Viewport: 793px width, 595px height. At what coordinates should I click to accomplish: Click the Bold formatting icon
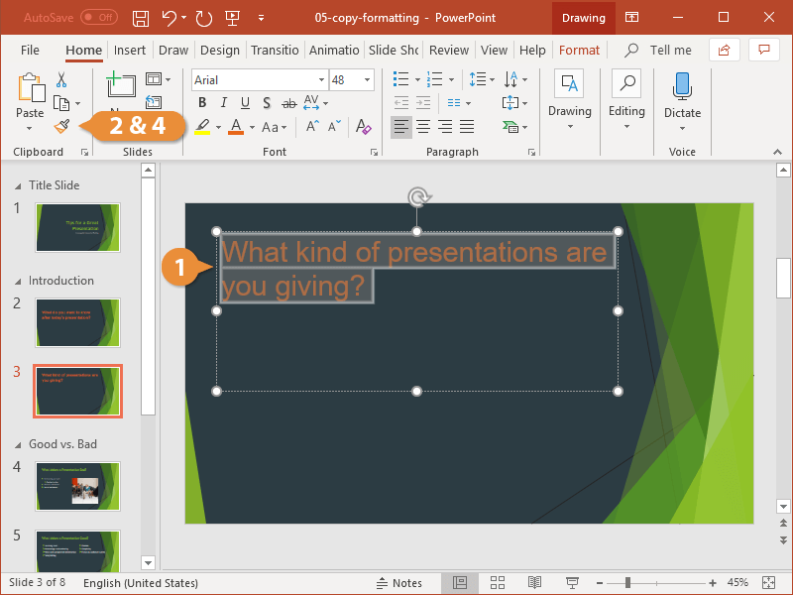coord(201,102)
